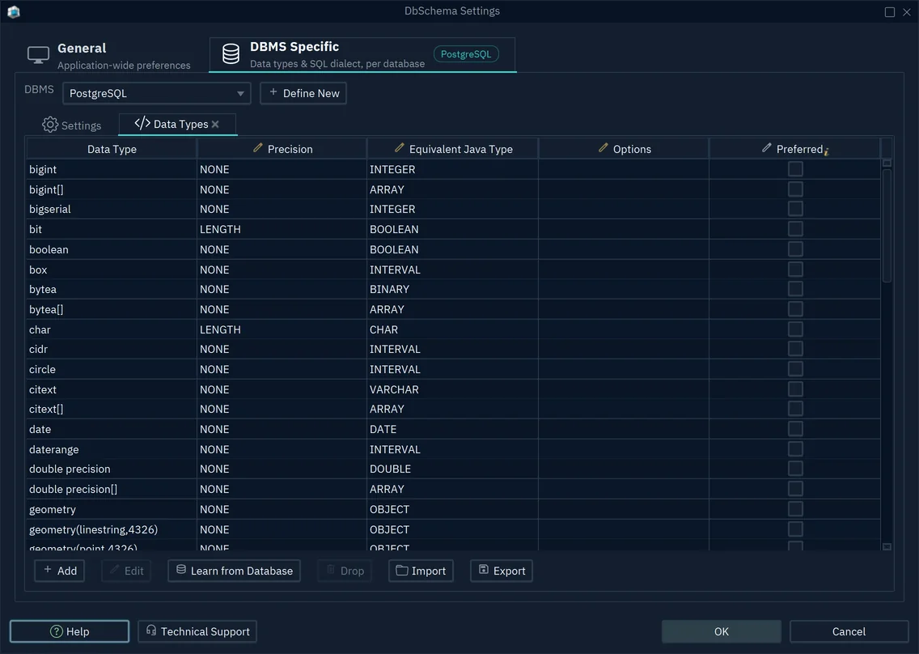Check Preferred box for bigint row
This screenshot has width=919, height=654.
(x=794, y=169)
